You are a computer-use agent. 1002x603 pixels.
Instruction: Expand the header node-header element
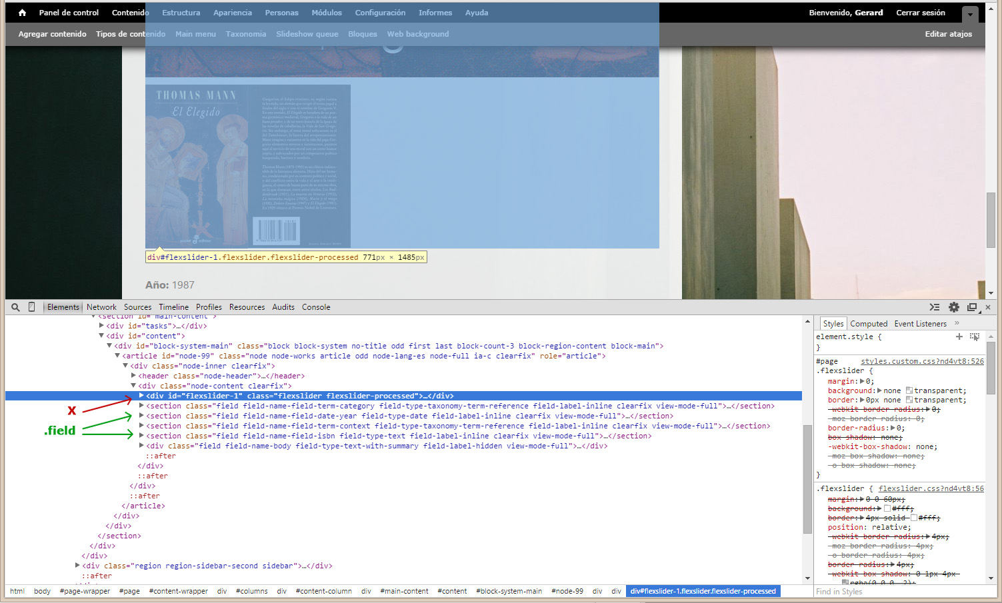coord(133,376)
